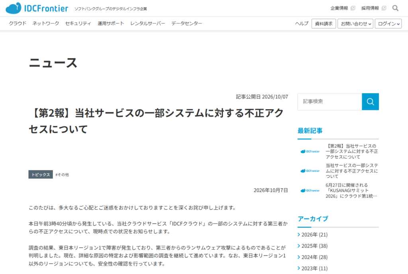Image resolution: width=408 pixels, height=274 pixels.
Task: Click the external link icon beside 採用情報
Action: click(x=384, y=8)
